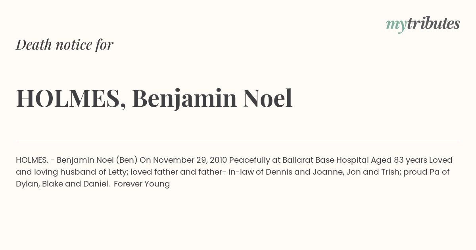Click the mytributes logo
This screenshot has width=476, height=250.
pos(423,24)
